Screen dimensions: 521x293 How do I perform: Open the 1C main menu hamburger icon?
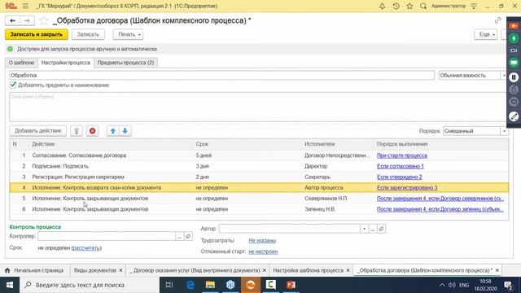[x=25, y=6]
